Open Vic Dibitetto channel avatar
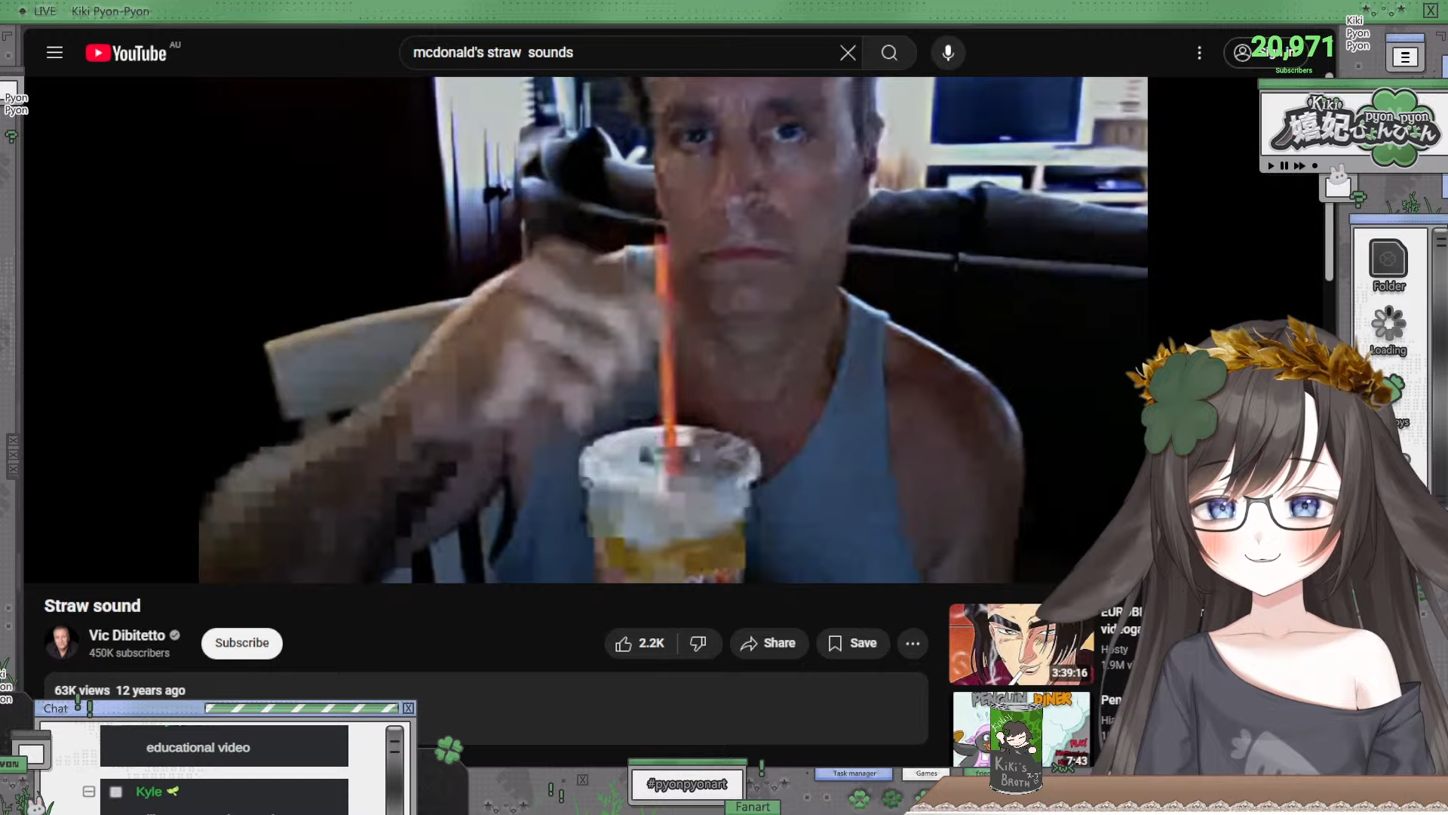1448x815 pixels. pos(61,642)
